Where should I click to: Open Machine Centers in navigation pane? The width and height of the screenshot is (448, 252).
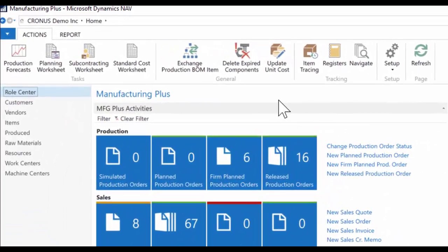coord(27,173)
